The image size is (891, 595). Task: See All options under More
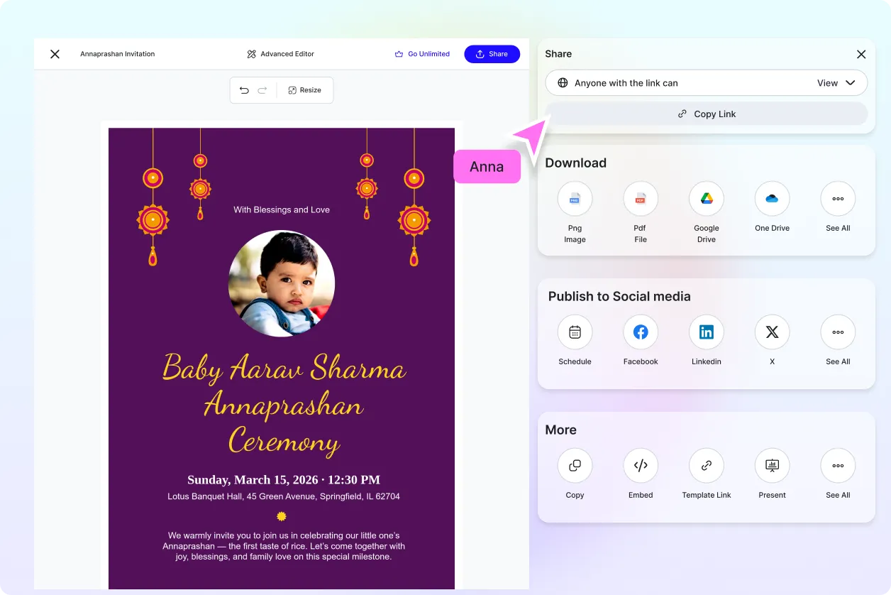click(838, 466)
